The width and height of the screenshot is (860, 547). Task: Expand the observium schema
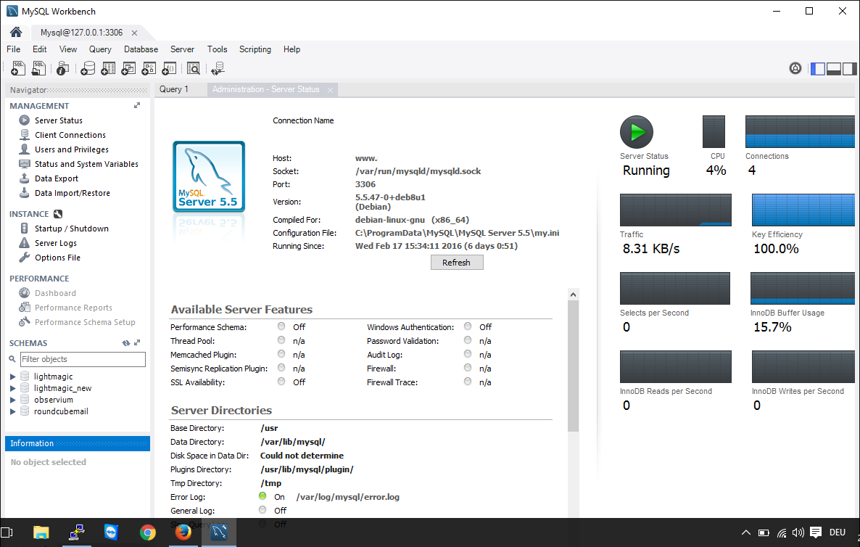tap(12, 400)
